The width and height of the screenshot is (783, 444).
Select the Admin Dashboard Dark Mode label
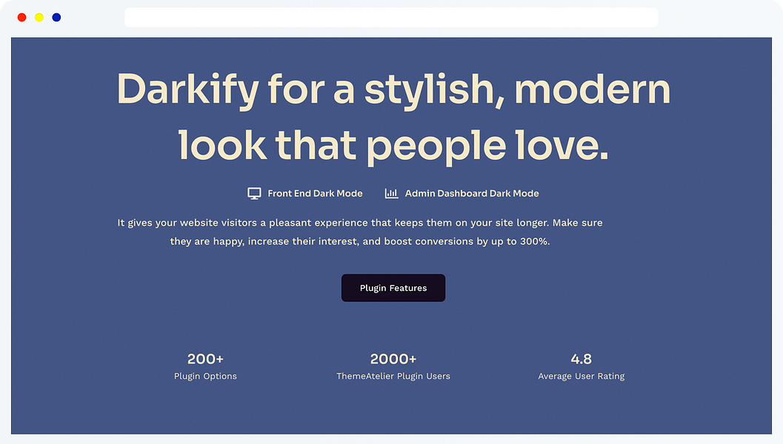472,193
